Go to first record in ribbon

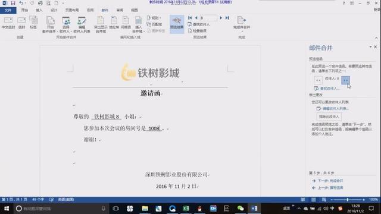tap(190, 18)
